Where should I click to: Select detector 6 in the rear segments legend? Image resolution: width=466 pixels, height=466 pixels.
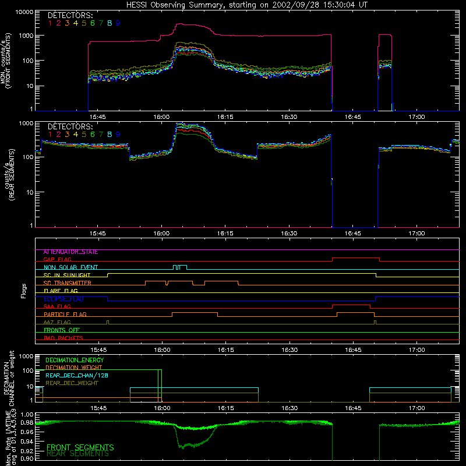click(x=93, y=135)
